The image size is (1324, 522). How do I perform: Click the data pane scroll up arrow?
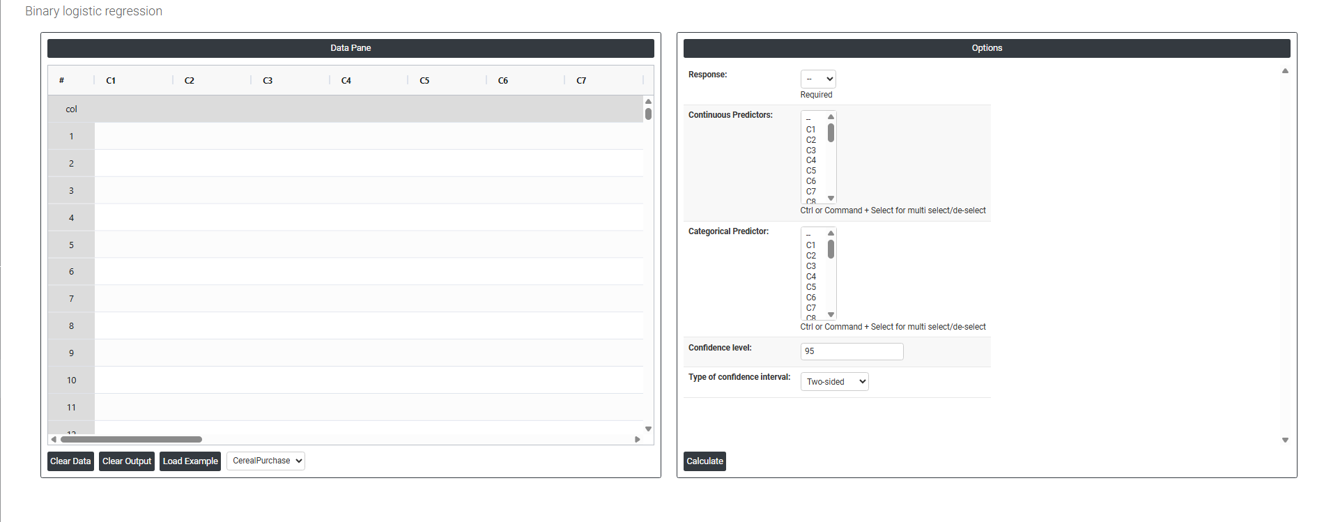[648, 102]
